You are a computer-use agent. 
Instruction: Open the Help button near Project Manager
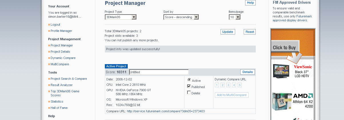tap(250, 3)
